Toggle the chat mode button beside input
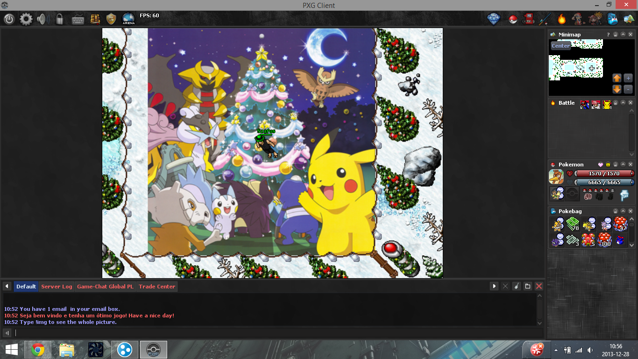This screenshot has height=359, width=638. (7, 333)
